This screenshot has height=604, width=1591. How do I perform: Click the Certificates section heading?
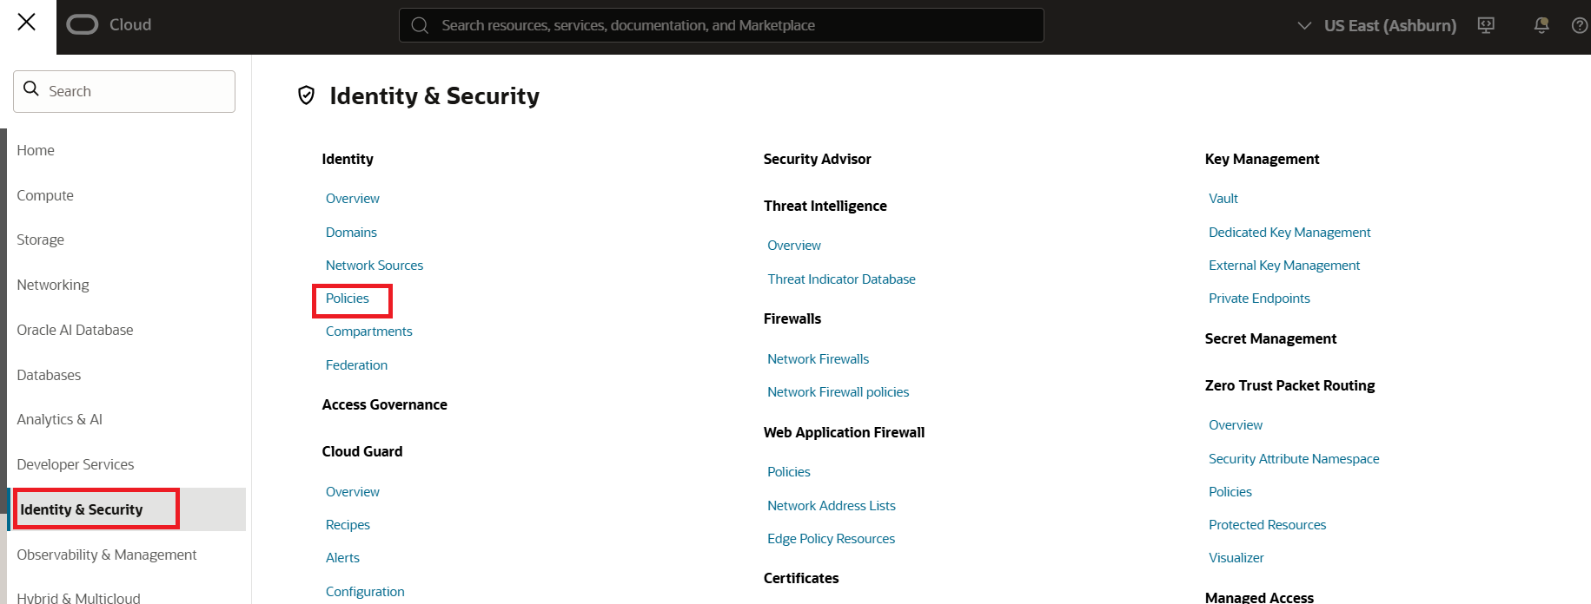coord(801,578)
